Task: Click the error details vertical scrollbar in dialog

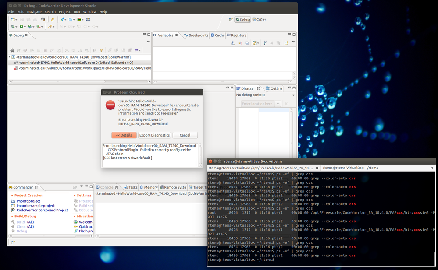Action: [x=200, y=154]
